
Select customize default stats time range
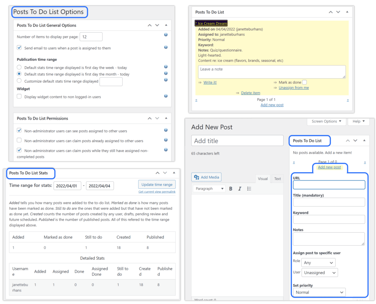(19, 81)
